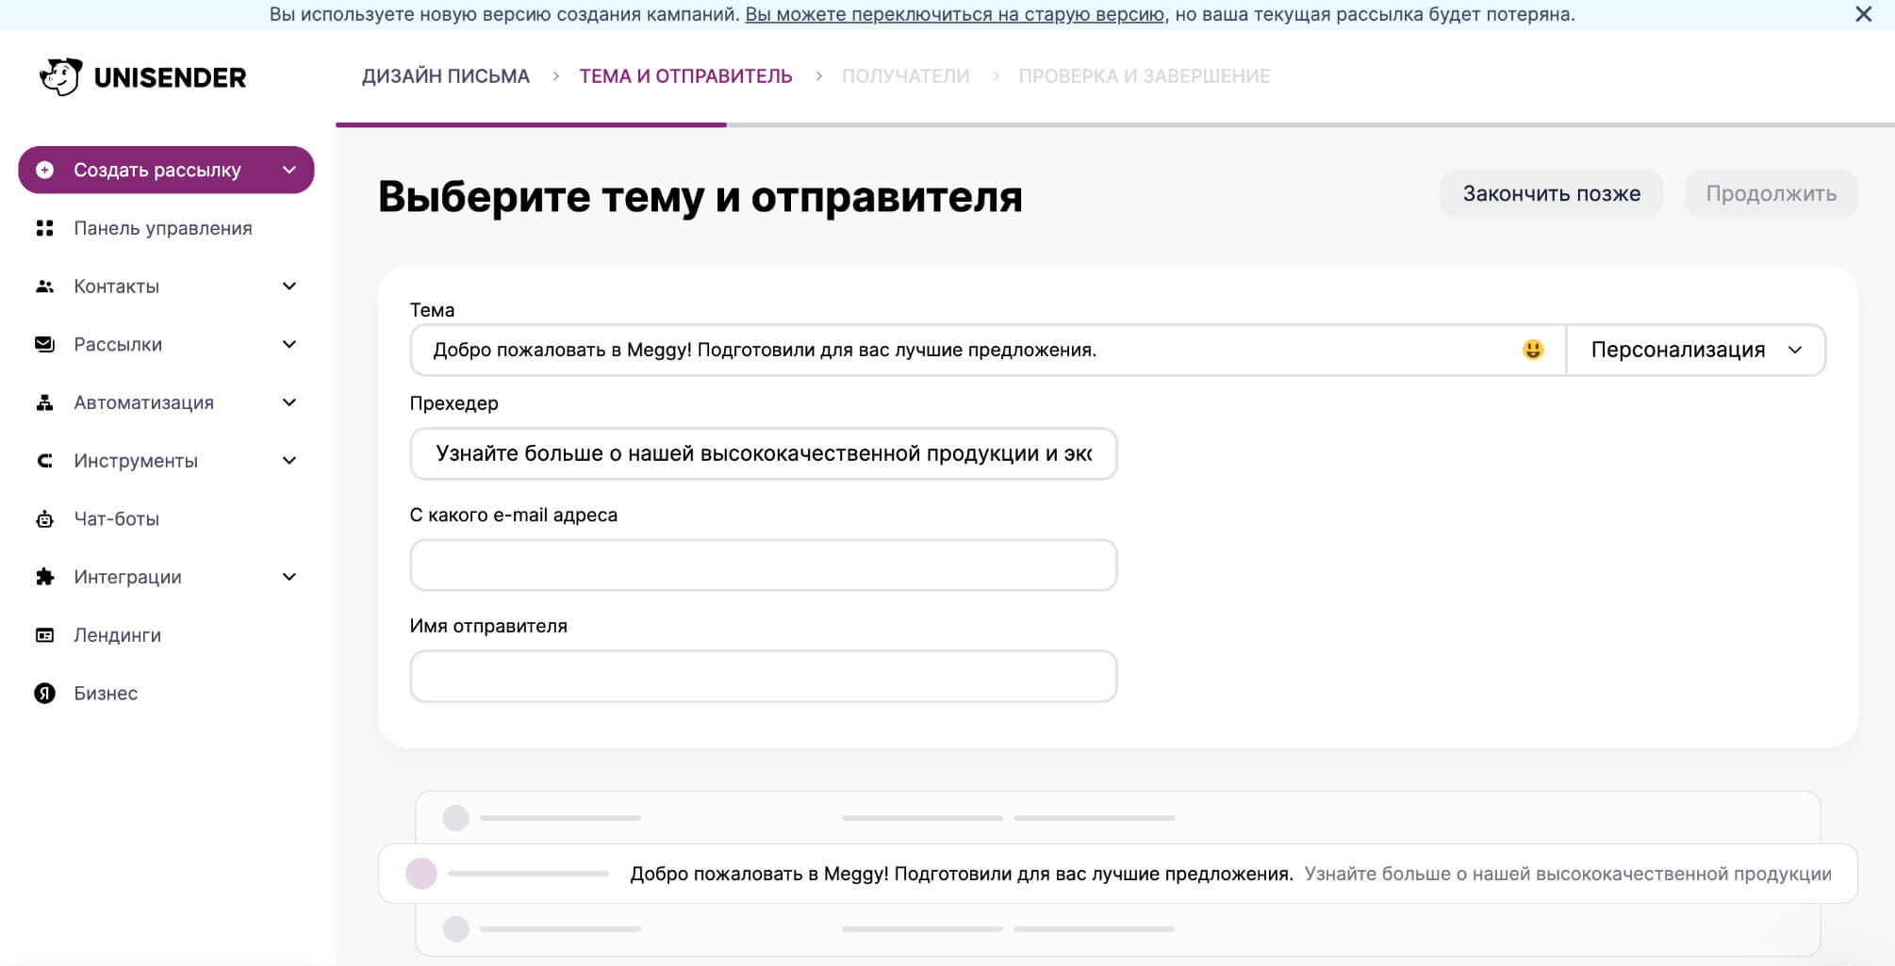This screenshot has width=1895, height=966.
Task: Click the Лендинги page icon
Action: (x=44, y=635)
